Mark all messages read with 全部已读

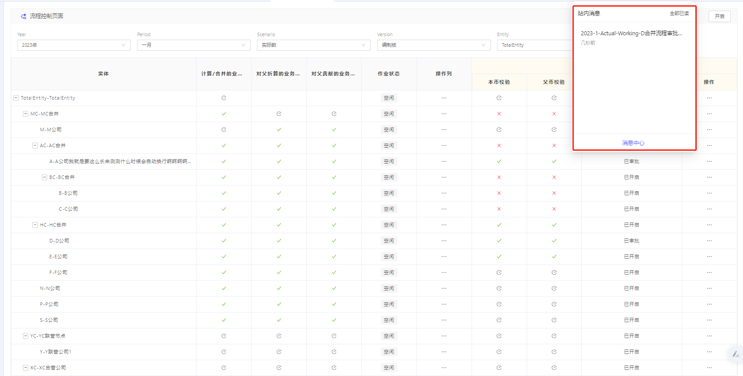[x=679, y=14]
